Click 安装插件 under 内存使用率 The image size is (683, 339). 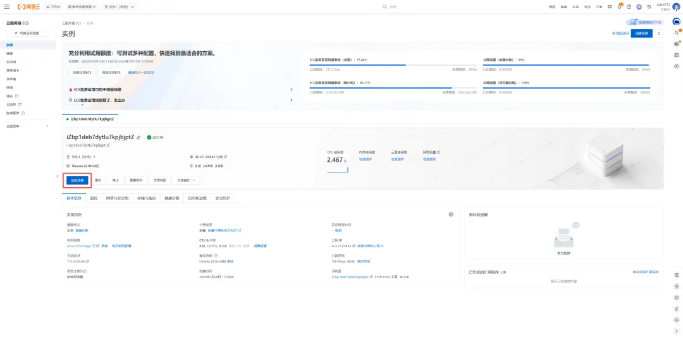click(365, 159)
